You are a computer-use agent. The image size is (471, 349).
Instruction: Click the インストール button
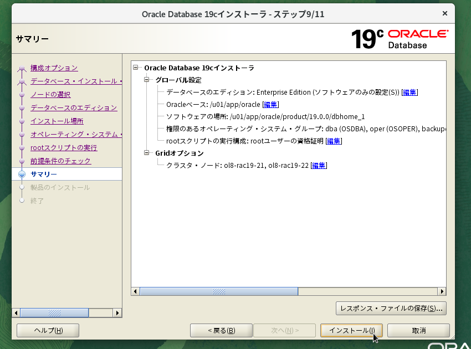pyautogui.click(x=351, y=330)
